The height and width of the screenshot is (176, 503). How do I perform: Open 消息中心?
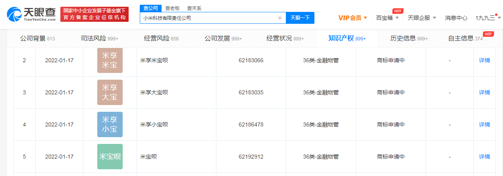coord(456,18)
